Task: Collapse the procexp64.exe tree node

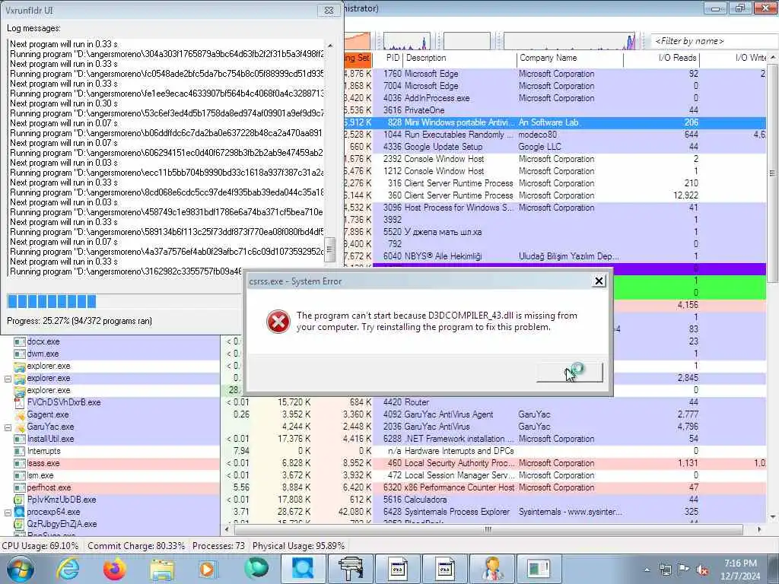Action: tap(8, 512)
